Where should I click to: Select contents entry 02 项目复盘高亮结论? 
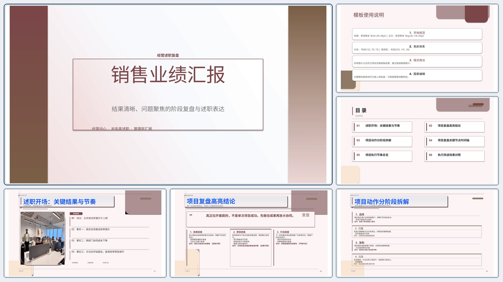(x=455, y=127)
